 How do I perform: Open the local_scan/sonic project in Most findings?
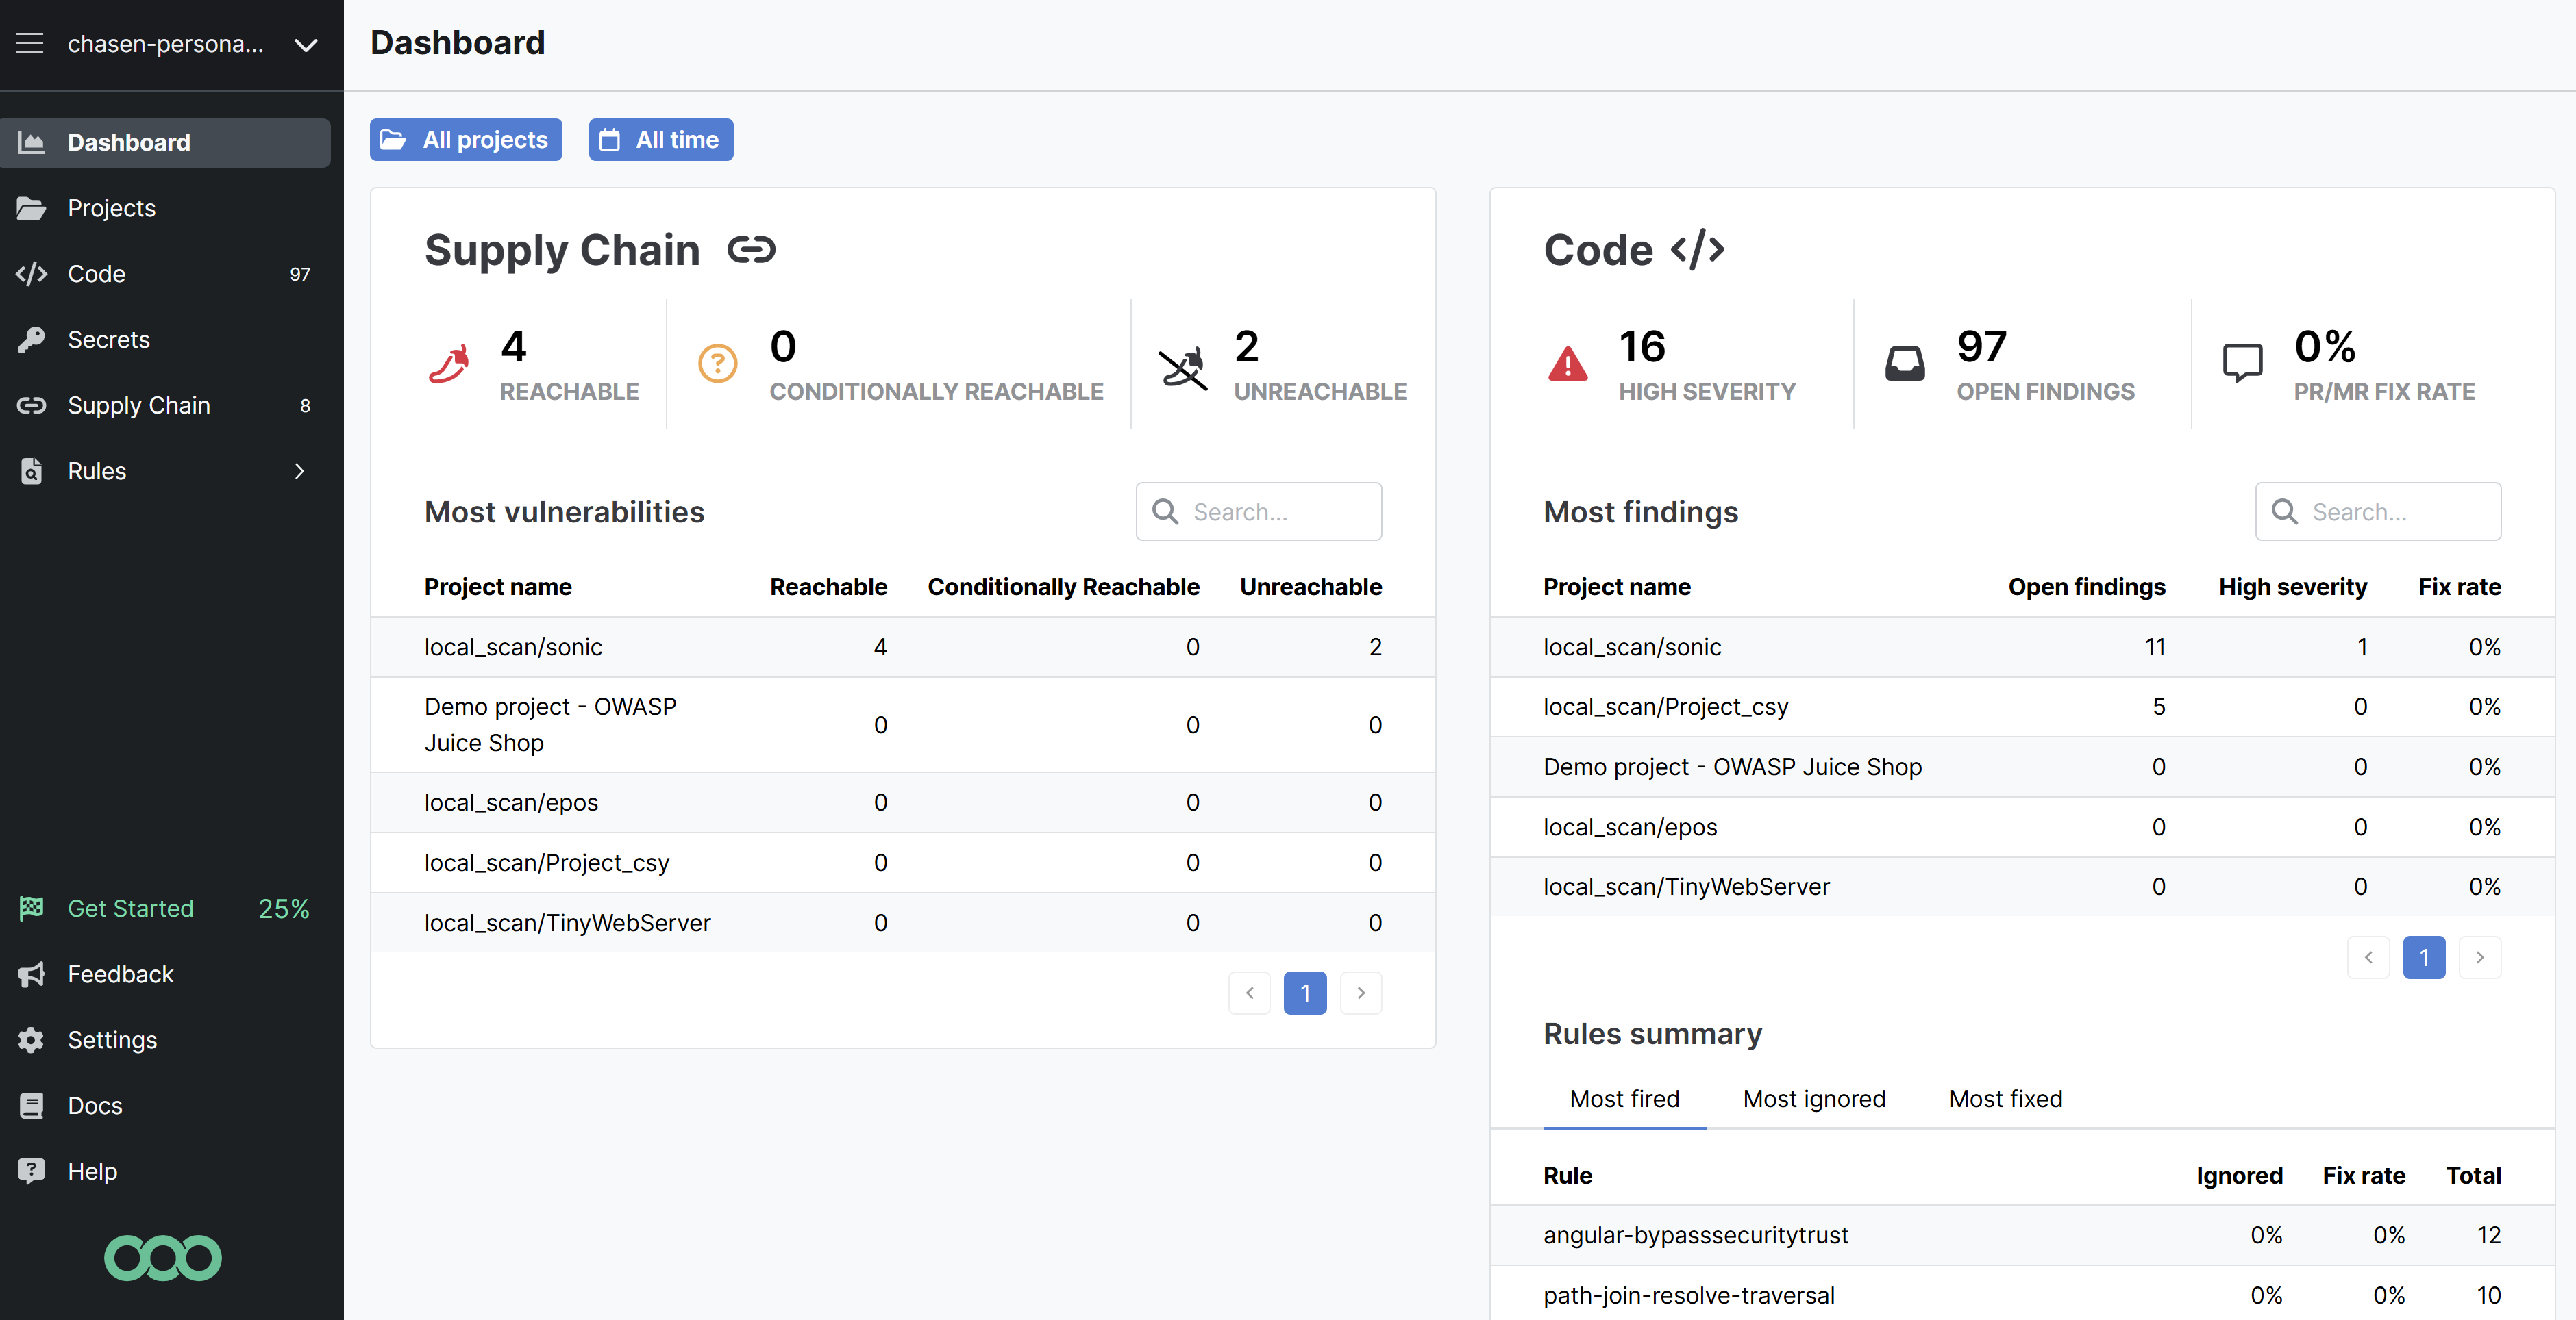coord(1632,648)
